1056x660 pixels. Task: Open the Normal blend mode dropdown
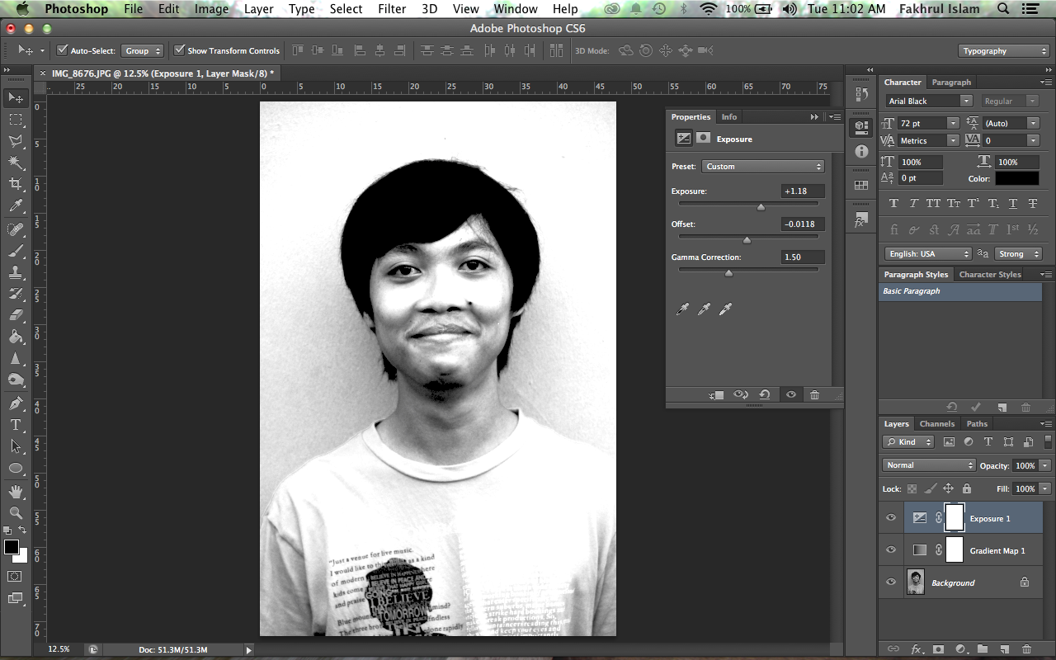pyautogui.click(x=929, y=465)
